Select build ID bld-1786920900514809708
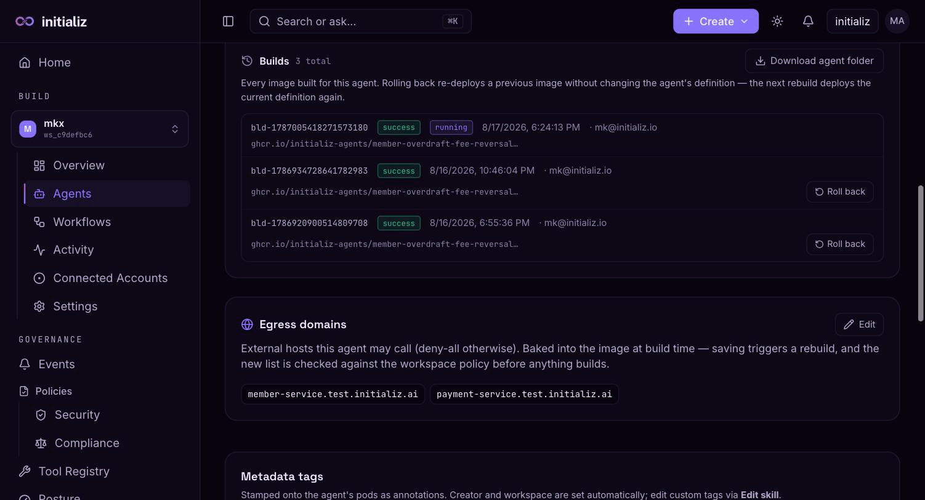Screen dimensions: 925x500 pyautogui.click(x=309, y=224)
